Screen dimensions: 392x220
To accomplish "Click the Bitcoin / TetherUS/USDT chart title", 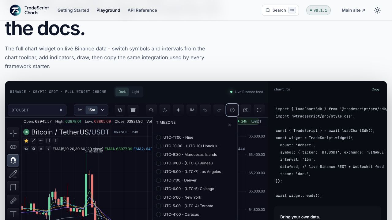I will (70, 132).
